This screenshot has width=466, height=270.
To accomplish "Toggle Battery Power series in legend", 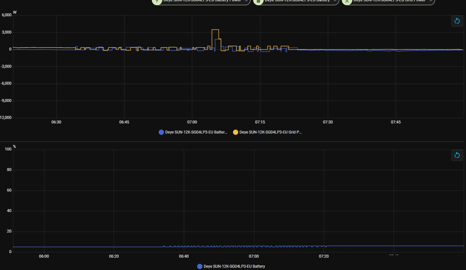I will 193,132.
